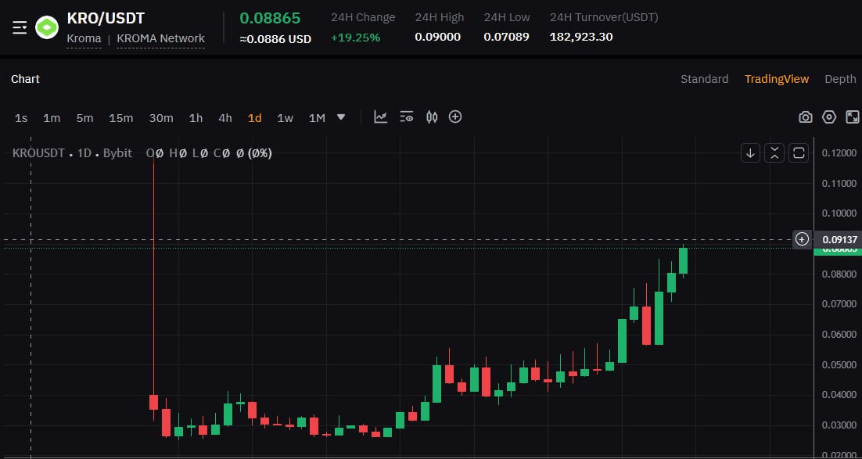Expand the more timeframes dropdown arrow
This screenshot has height=459, width=862.
coord(341,117)
